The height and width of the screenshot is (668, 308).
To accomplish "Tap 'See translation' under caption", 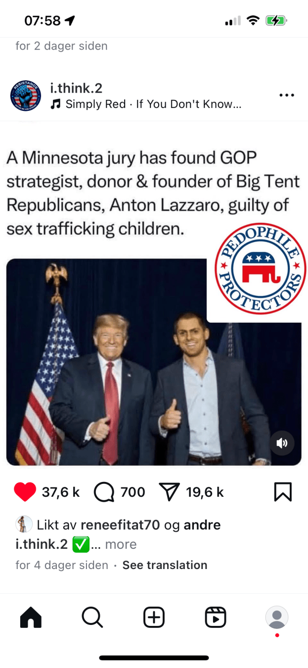I will tap(165, 565).
